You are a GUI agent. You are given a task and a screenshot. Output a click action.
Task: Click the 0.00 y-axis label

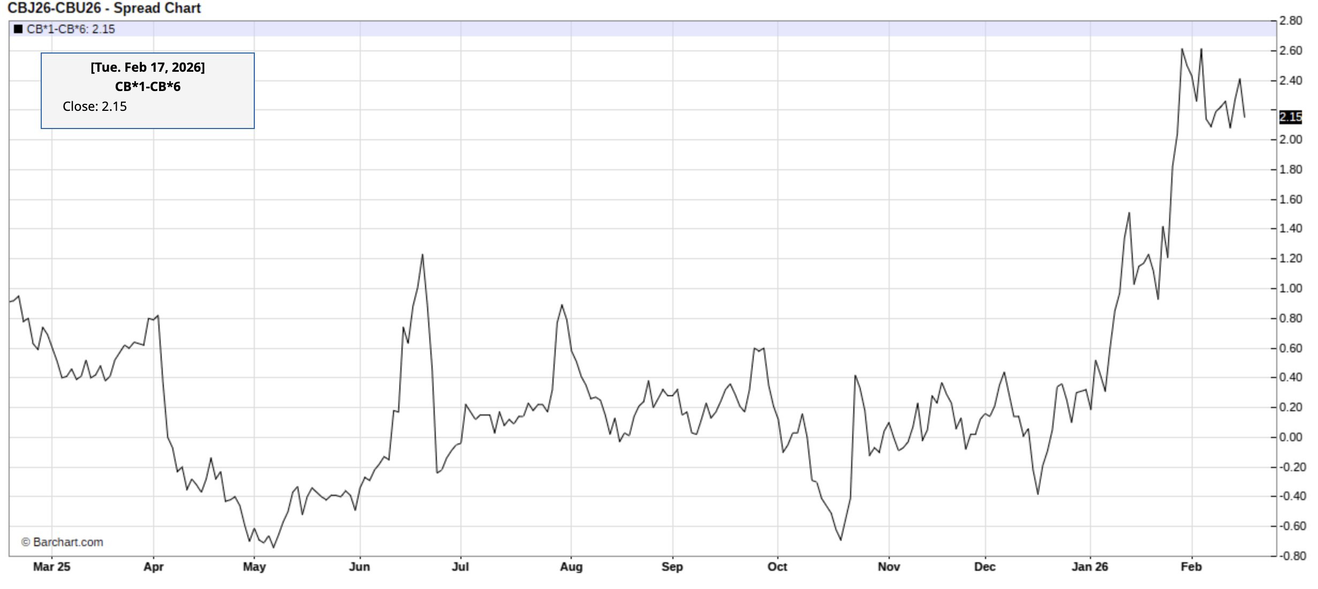click(1291, 437)
